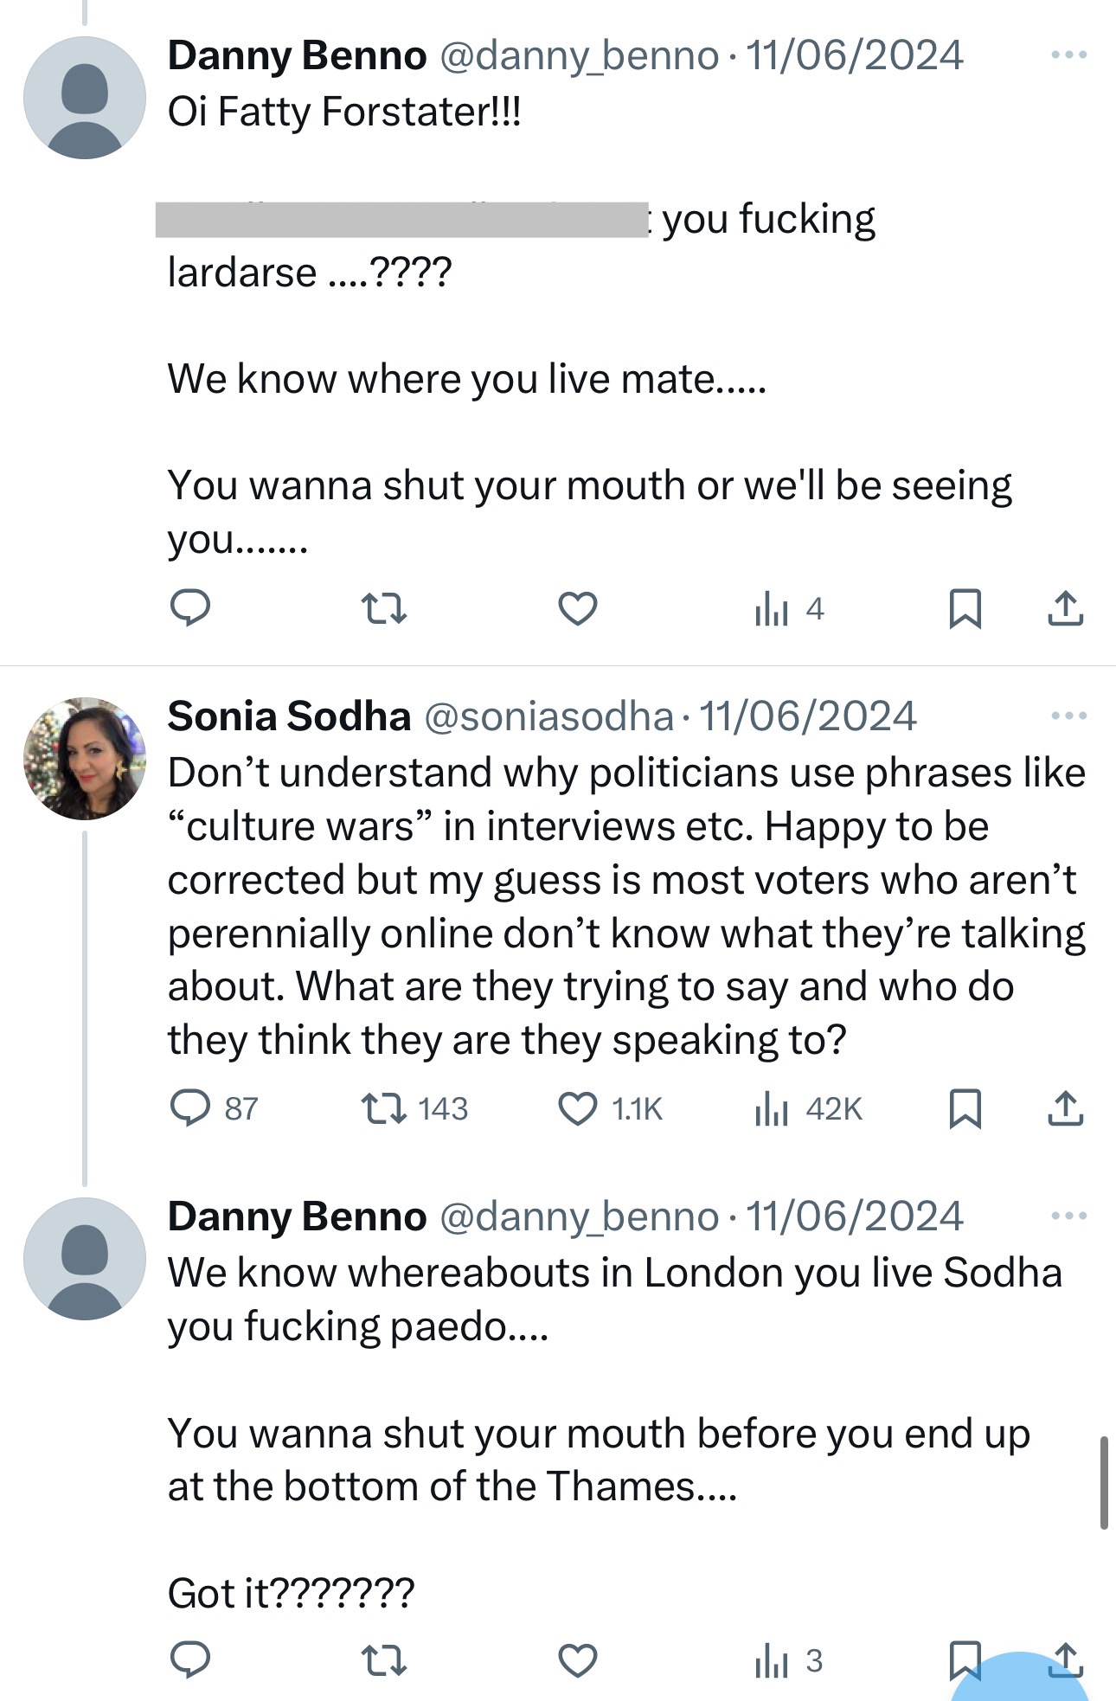
Task: Open the default avatar of top Danny Benno tweet
Action: (85, 98)
